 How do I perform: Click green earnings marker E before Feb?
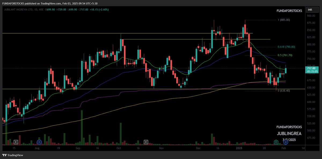point(276,142)
